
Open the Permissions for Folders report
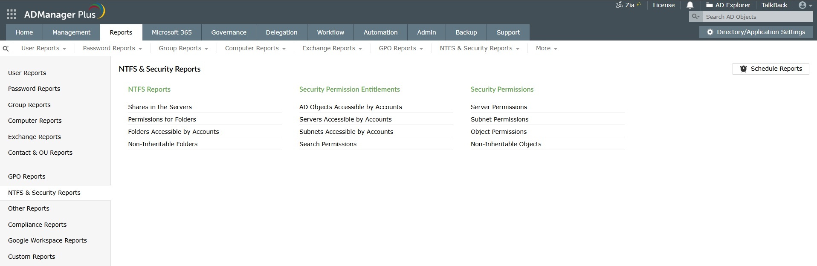162,119
